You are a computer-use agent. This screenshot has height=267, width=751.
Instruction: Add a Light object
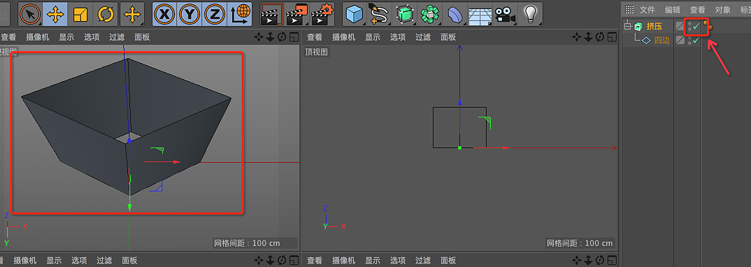[531, 15]
